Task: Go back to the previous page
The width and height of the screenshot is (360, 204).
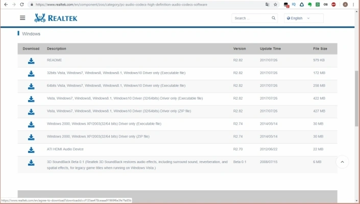Action: 6,5
